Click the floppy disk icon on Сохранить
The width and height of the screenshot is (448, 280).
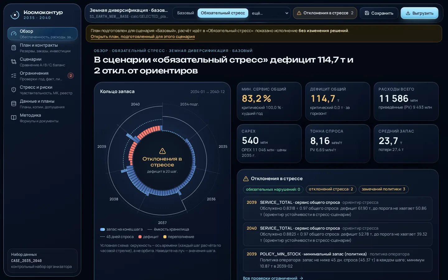click(367, 13)
